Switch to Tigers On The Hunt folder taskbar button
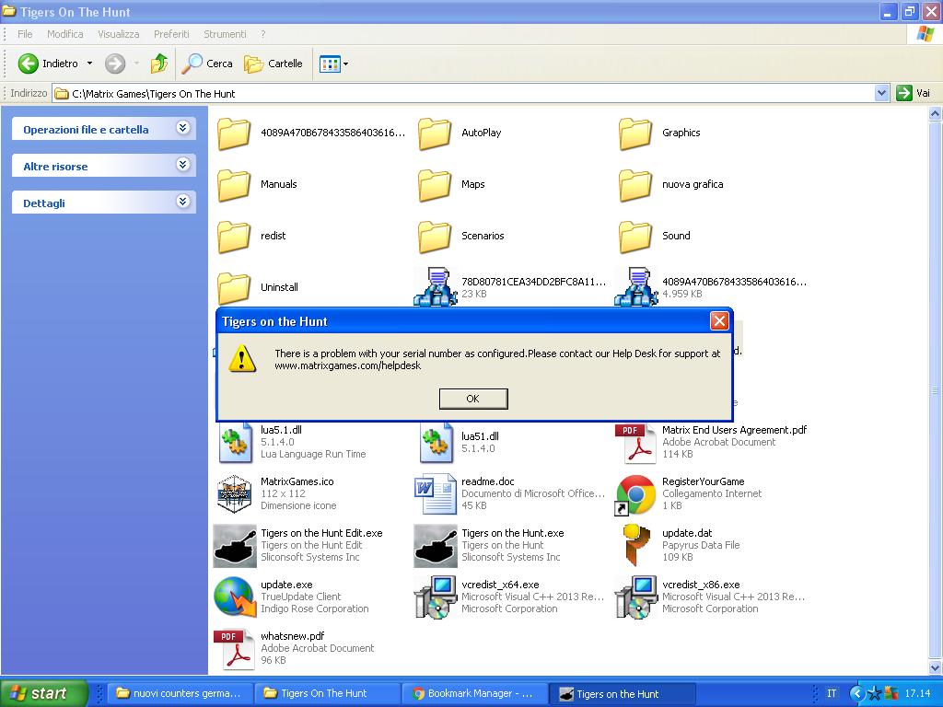Screen dimensions: 943x707 coord(326,693)
